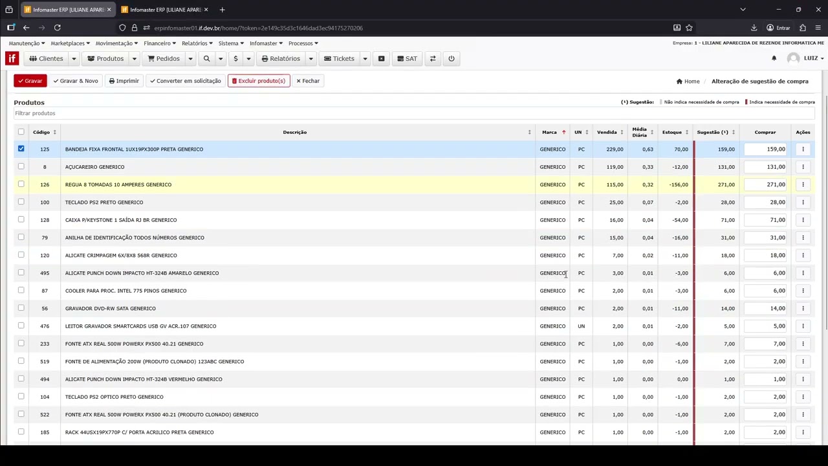
Task: Sort by Código column arrows
Action: (54, 132)
